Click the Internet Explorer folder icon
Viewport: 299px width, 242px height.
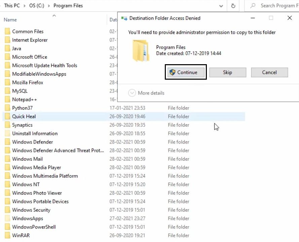7,40
